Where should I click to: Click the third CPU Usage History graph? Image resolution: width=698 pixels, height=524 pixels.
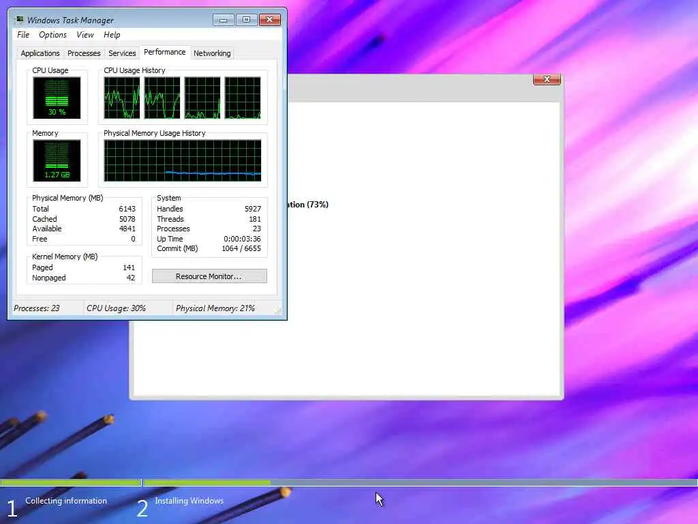[x=202, y=98]
